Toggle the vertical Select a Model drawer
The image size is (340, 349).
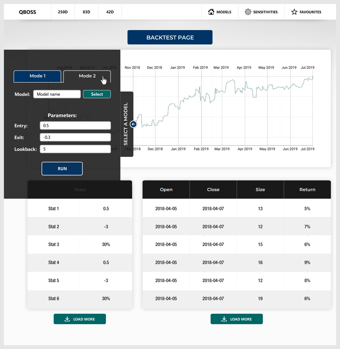(x=126, y=124)
